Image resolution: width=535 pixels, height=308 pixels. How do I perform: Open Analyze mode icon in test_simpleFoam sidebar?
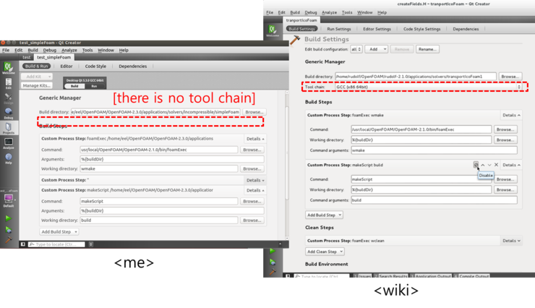point(8,144)
